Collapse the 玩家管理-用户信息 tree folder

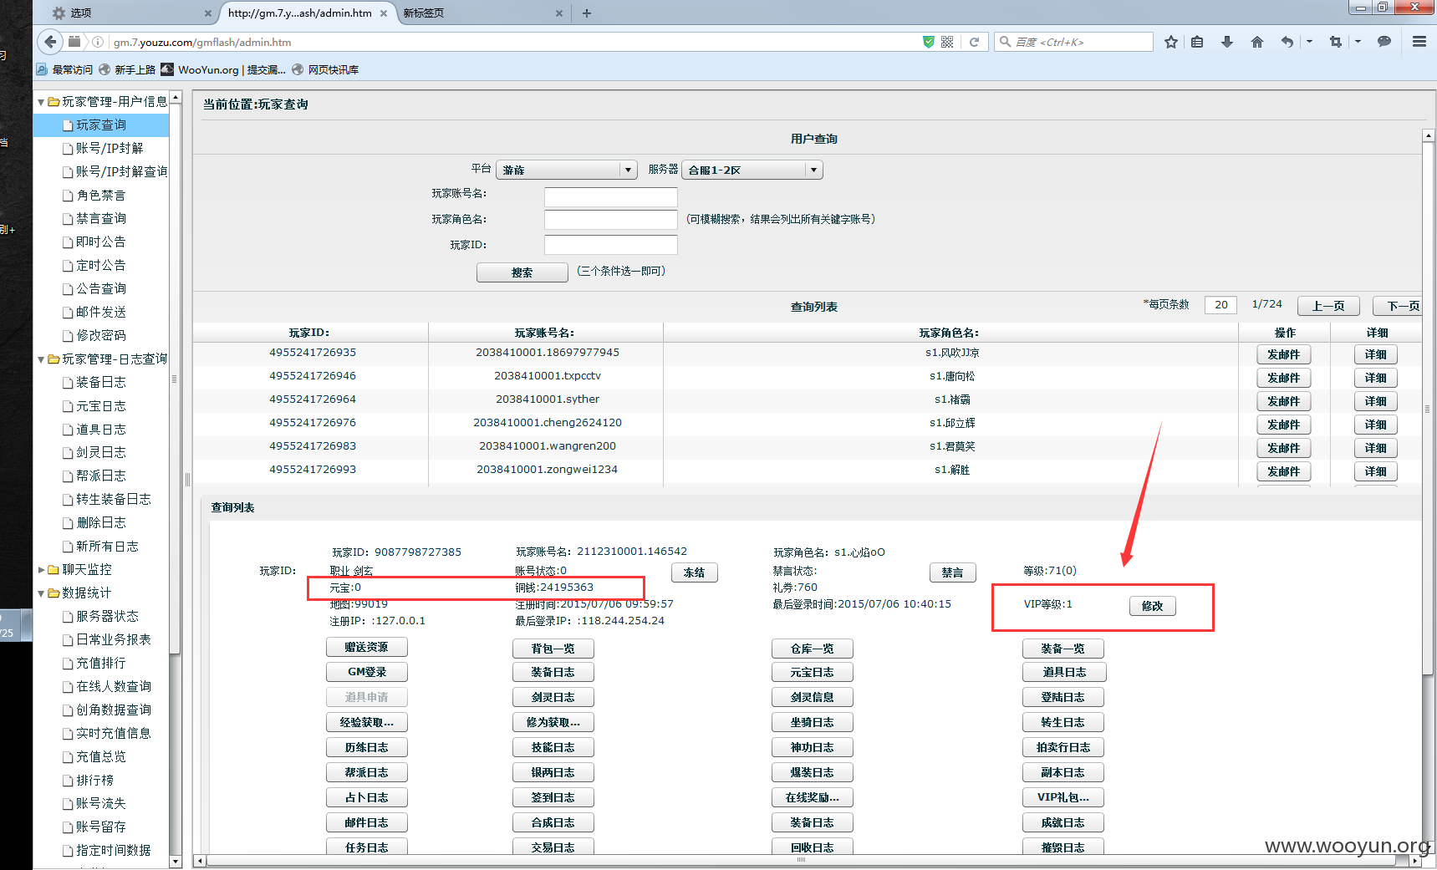pos(41,102)
